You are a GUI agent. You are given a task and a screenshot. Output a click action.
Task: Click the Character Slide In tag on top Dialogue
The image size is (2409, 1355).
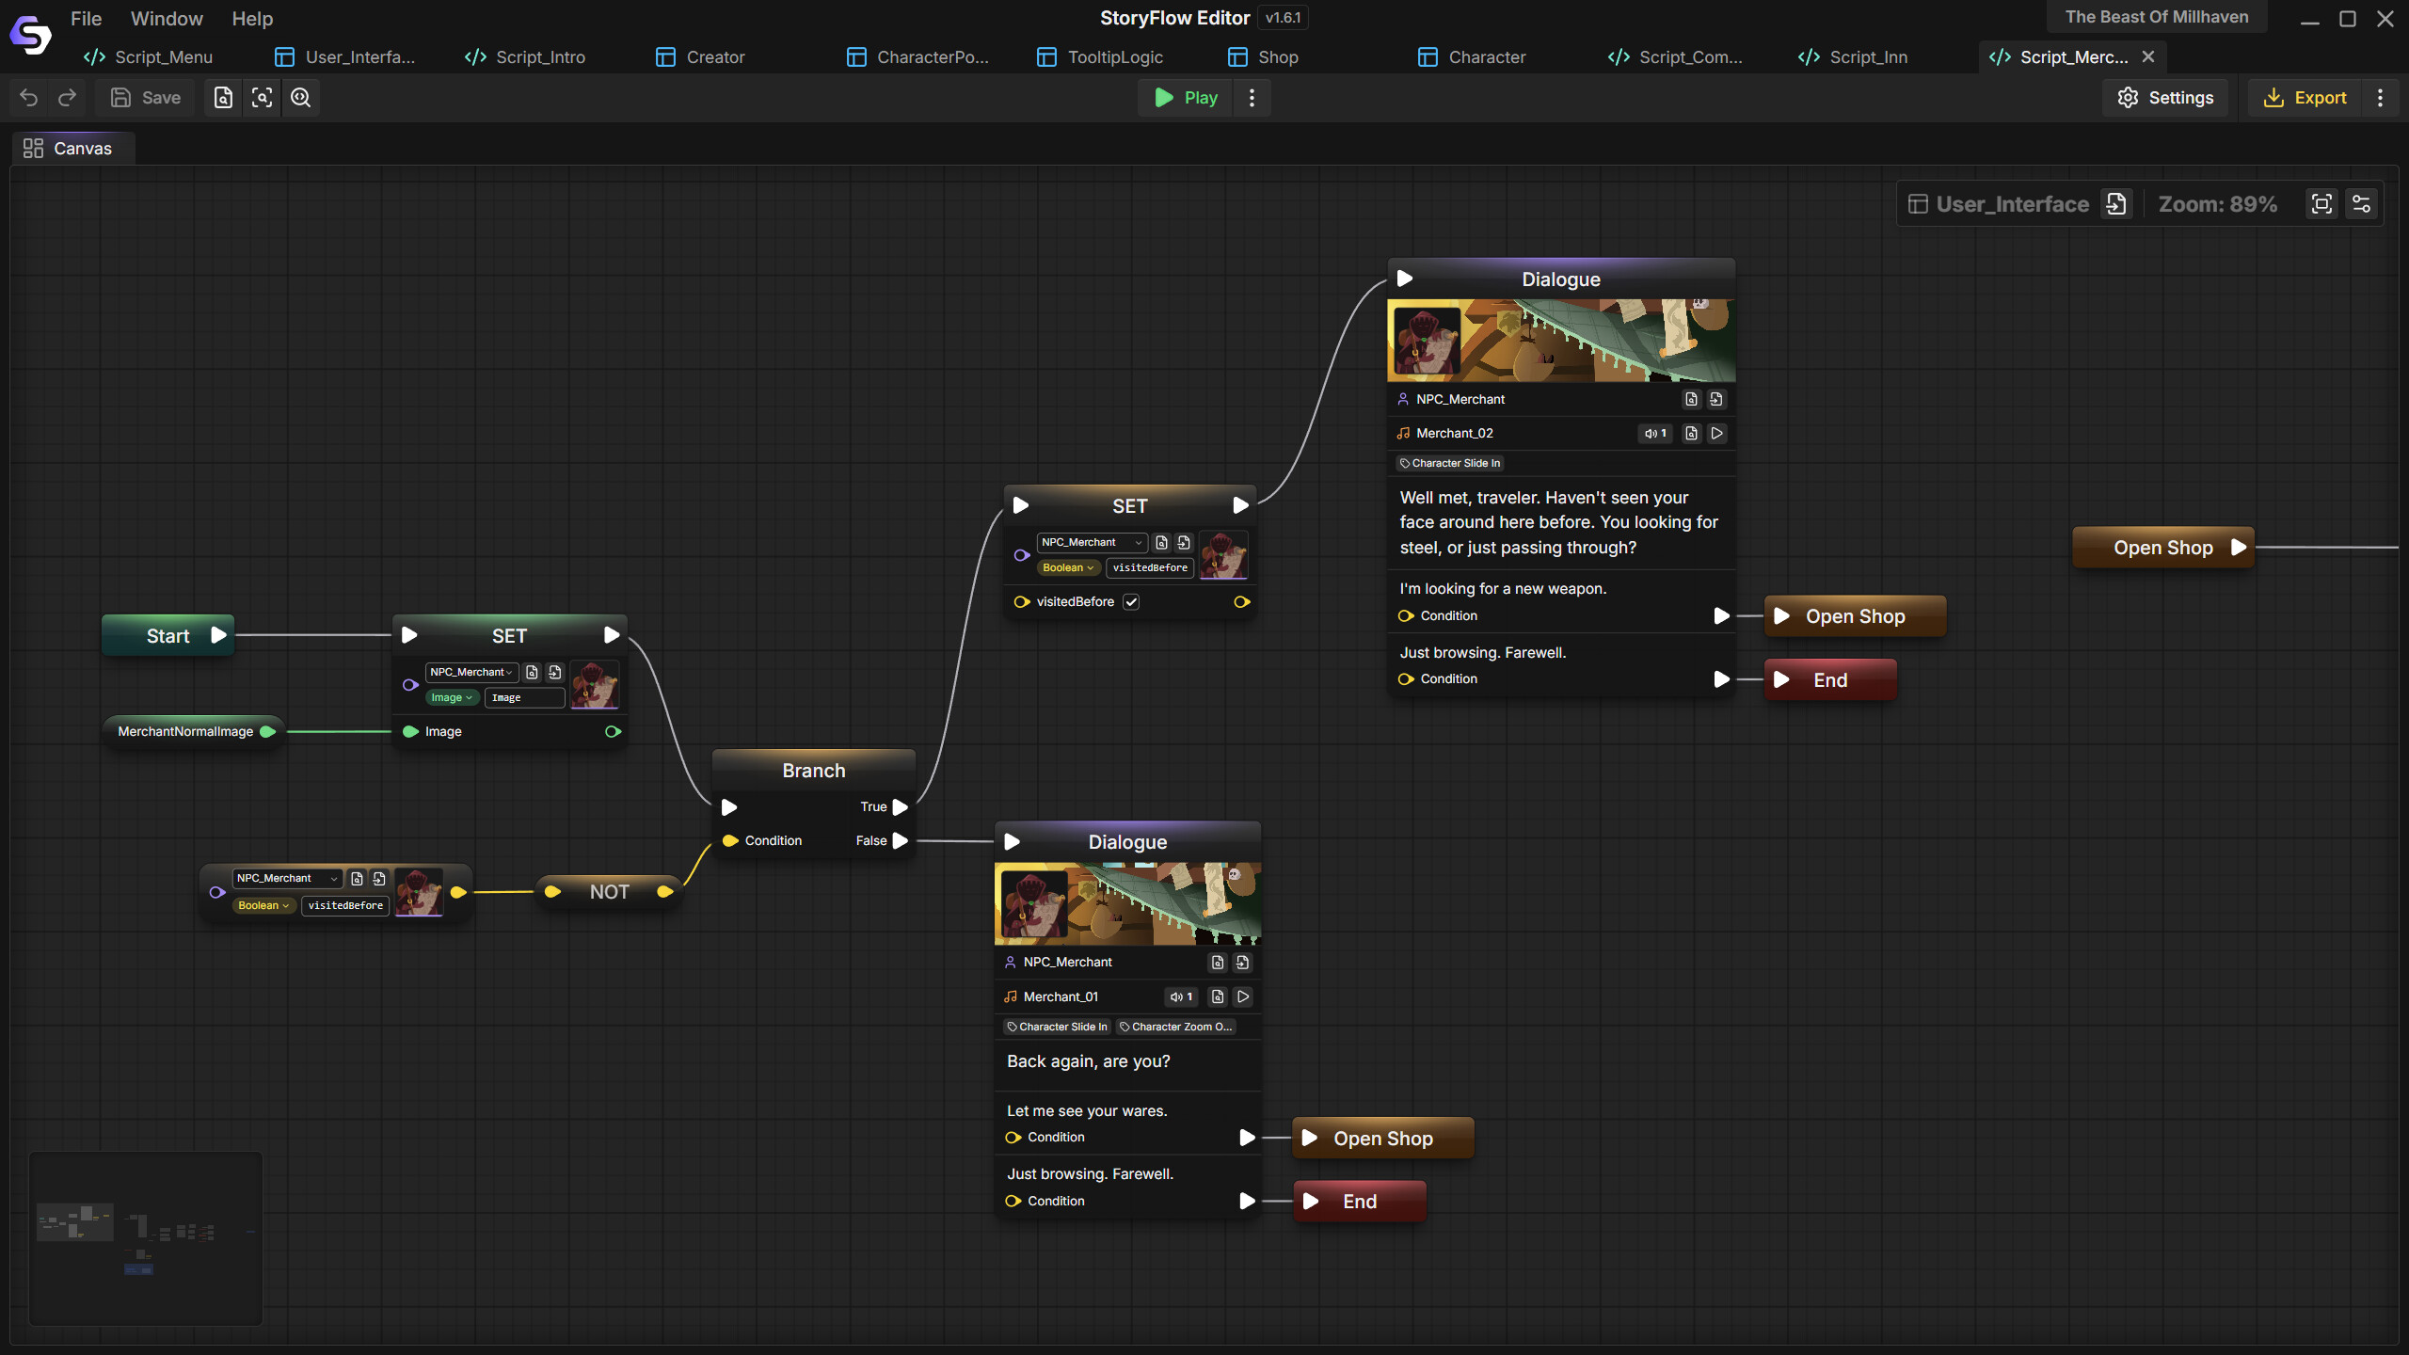pyautogui.click(x=1450, y=463)
